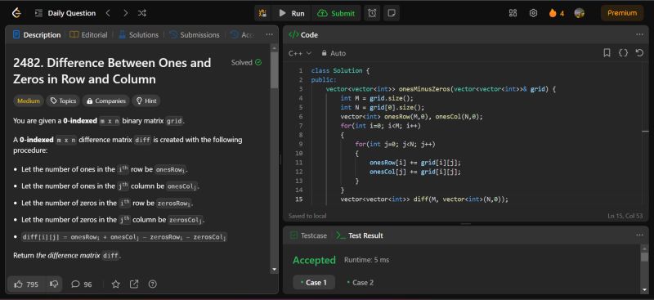Pick a random question with shuffle icon
This screenshot has height=300, width=654.
coord(141,13)
